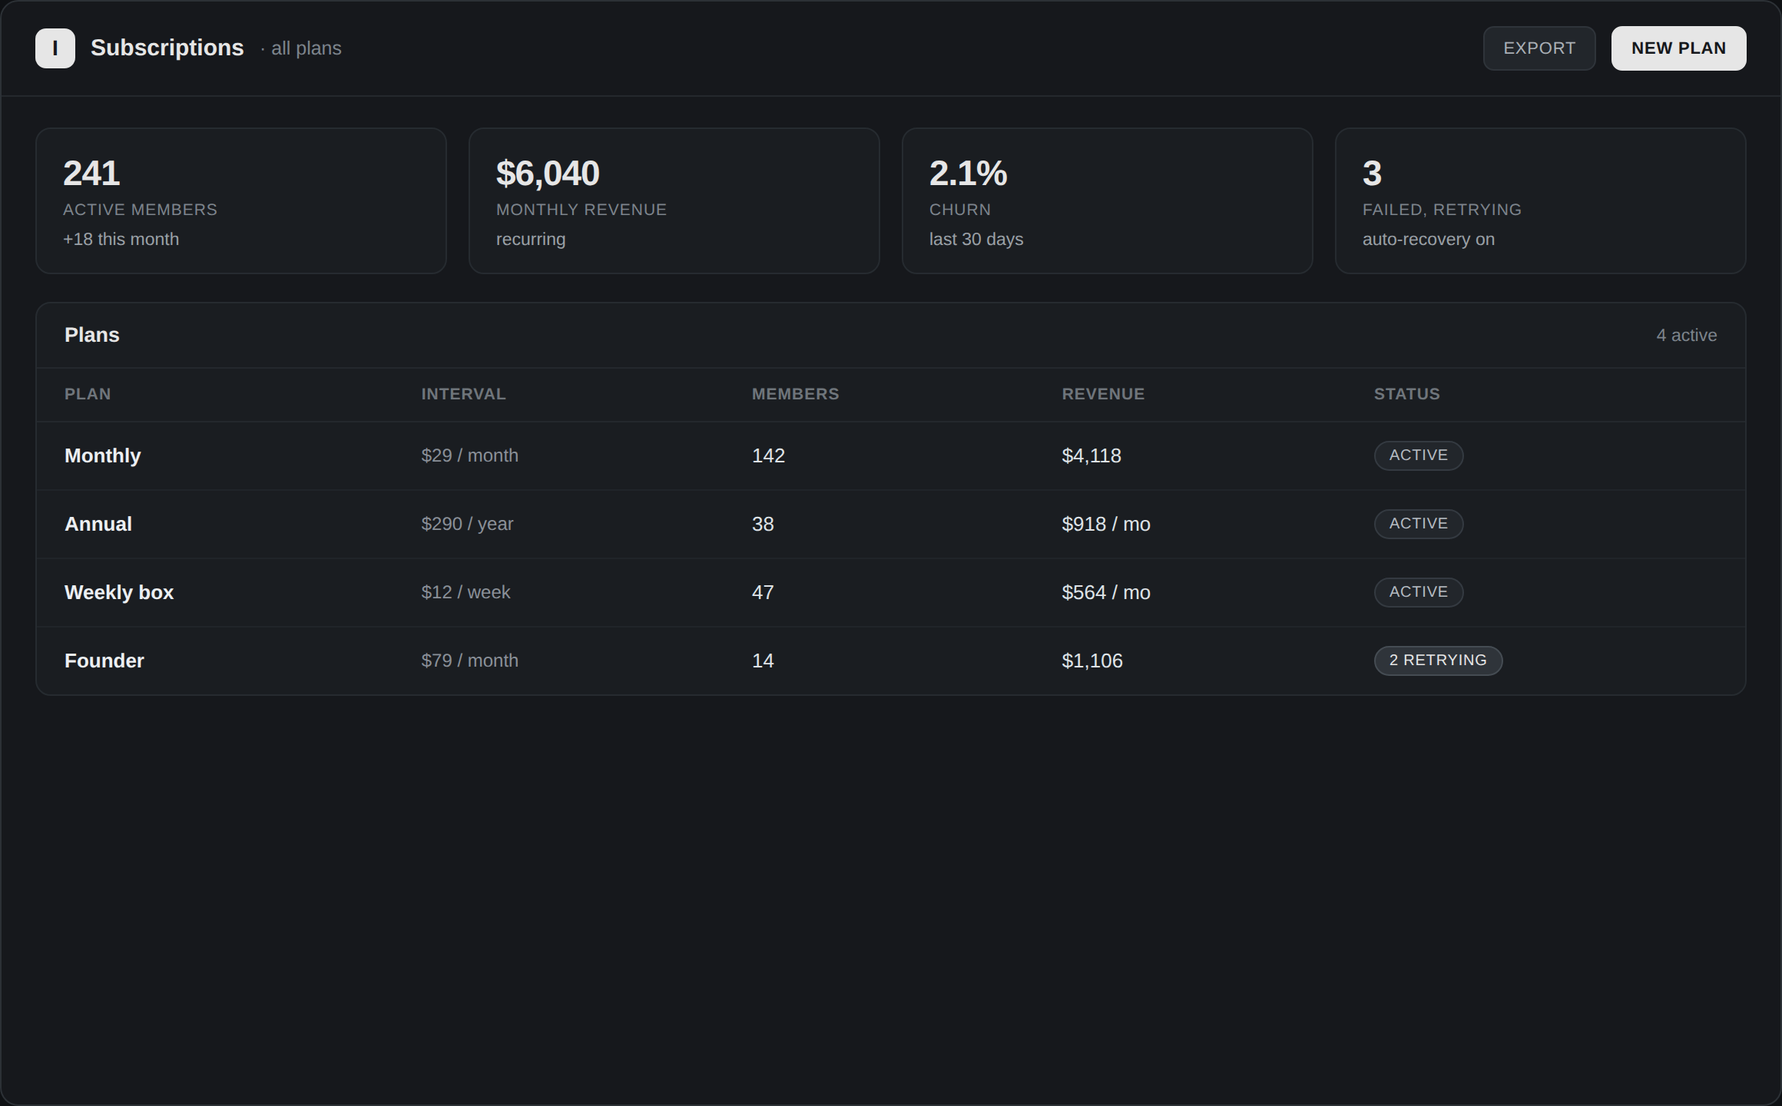Click the "$12 / week" interval cell

465,592
